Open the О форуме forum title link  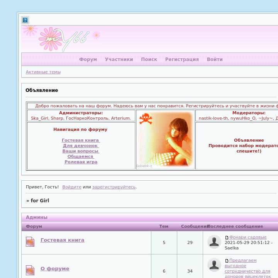[x=55, y=269]
